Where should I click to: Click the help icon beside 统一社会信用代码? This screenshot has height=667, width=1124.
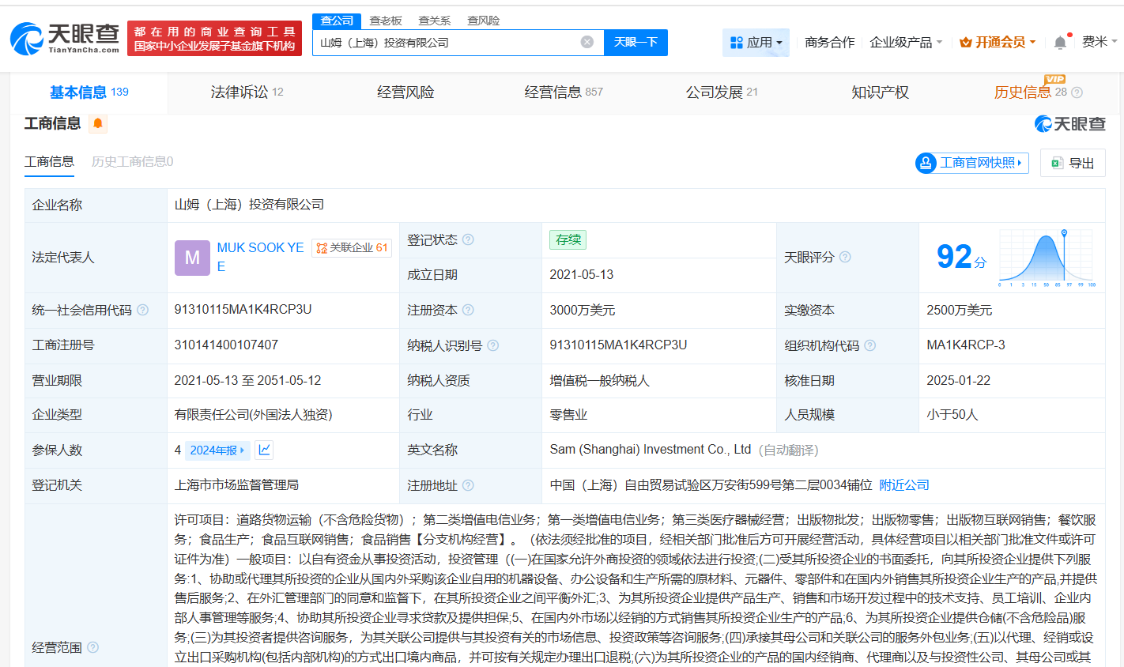click(x=142, y=310)
